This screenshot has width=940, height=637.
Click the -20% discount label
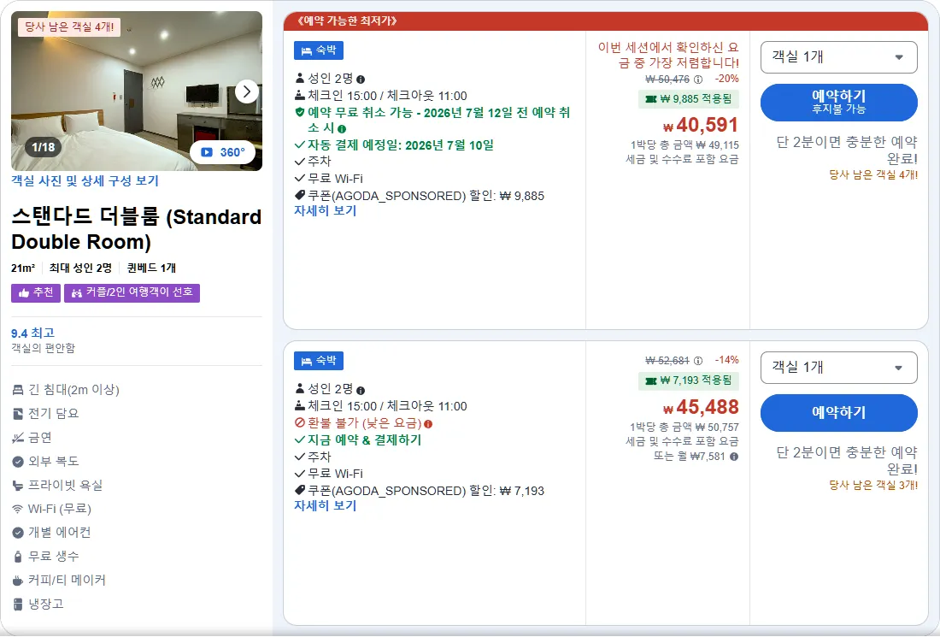726,80
